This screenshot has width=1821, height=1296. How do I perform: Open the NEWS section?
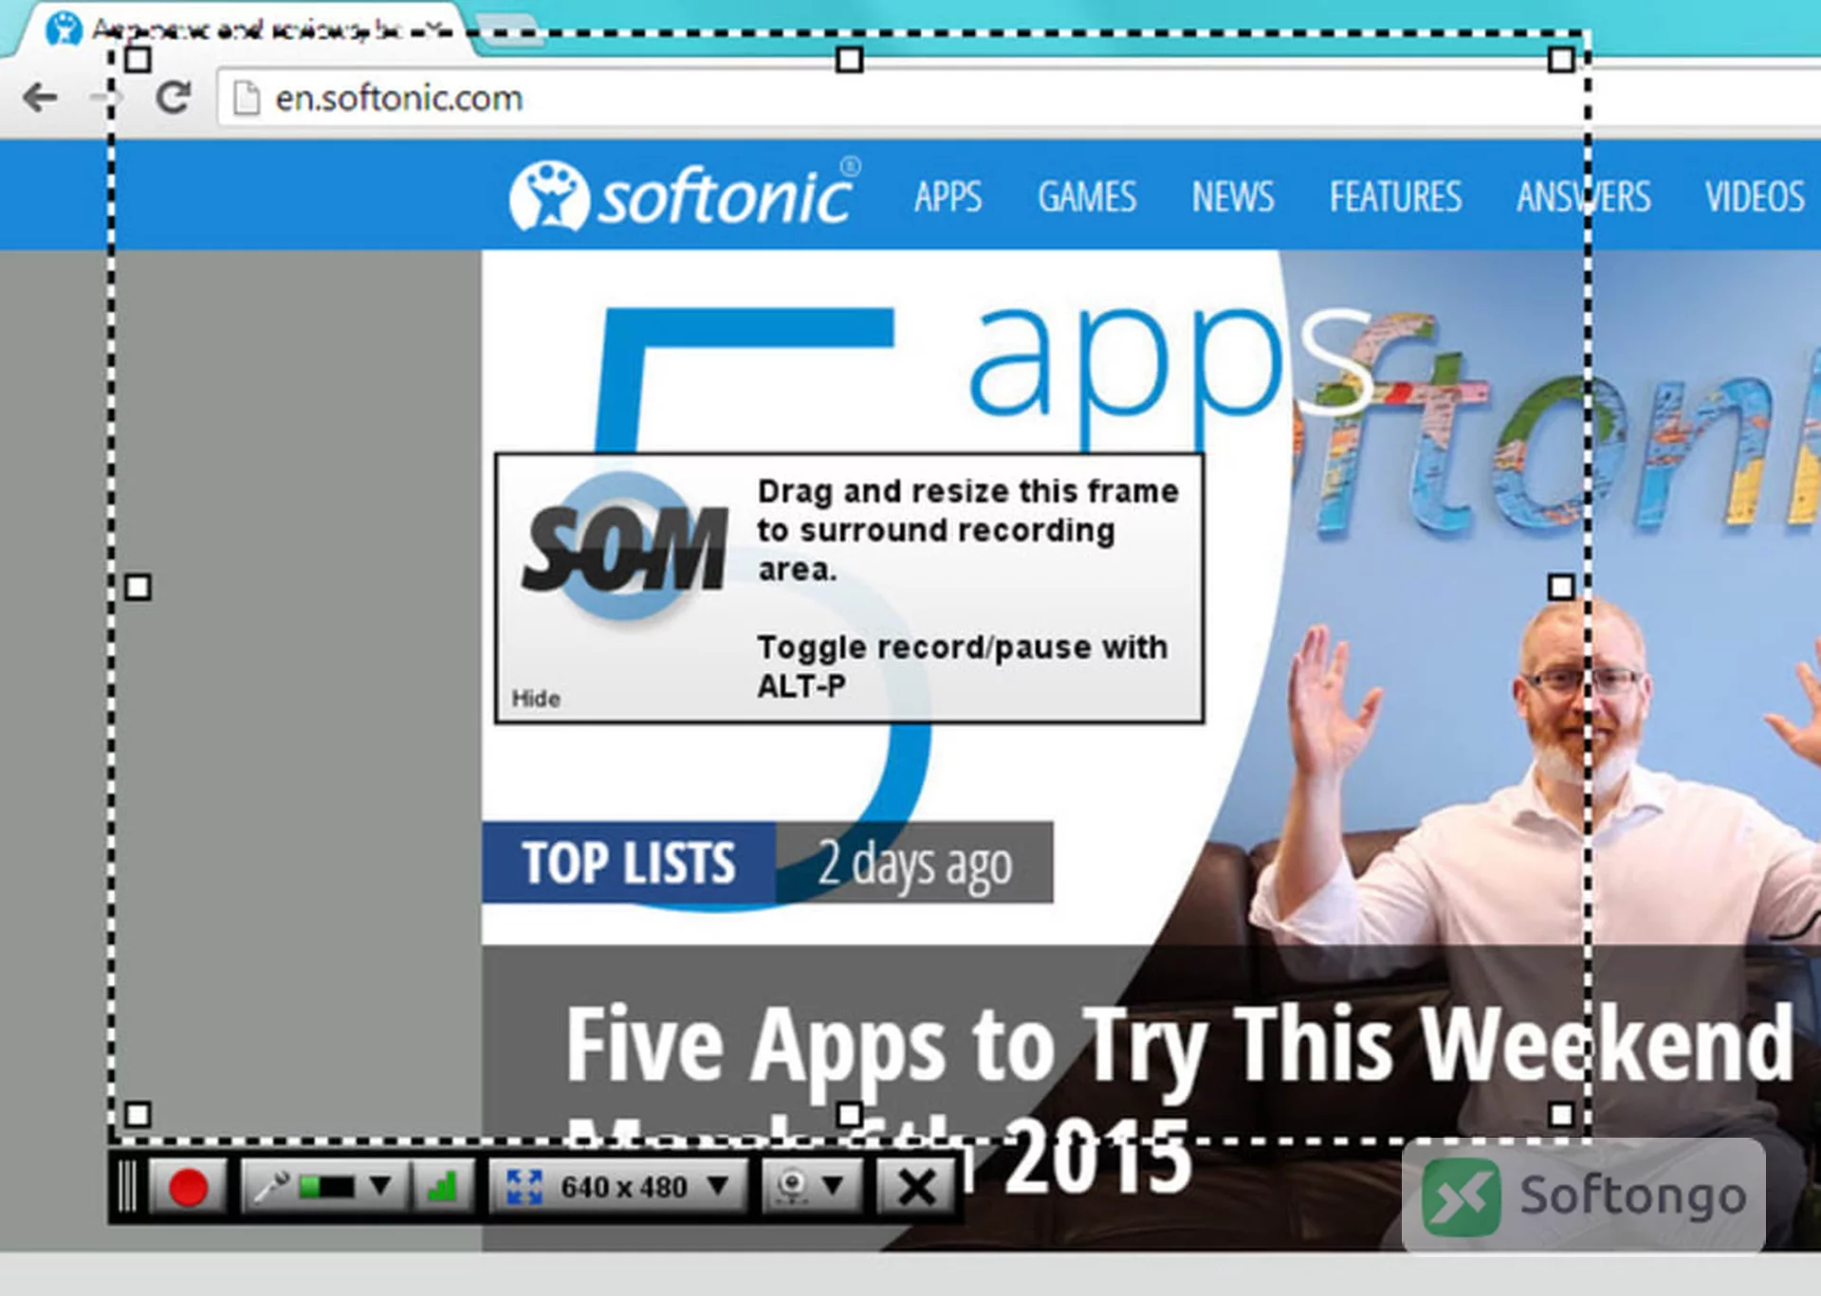[1233, 196]
